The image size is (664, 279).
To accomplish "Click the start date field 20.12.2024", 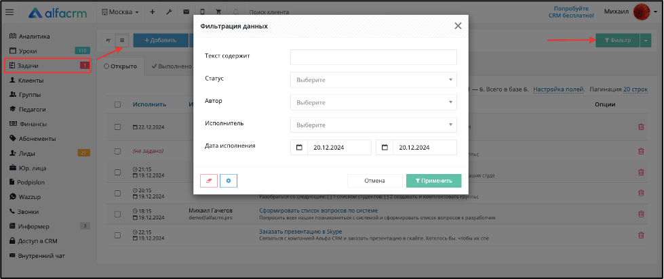I will point(339,148).
